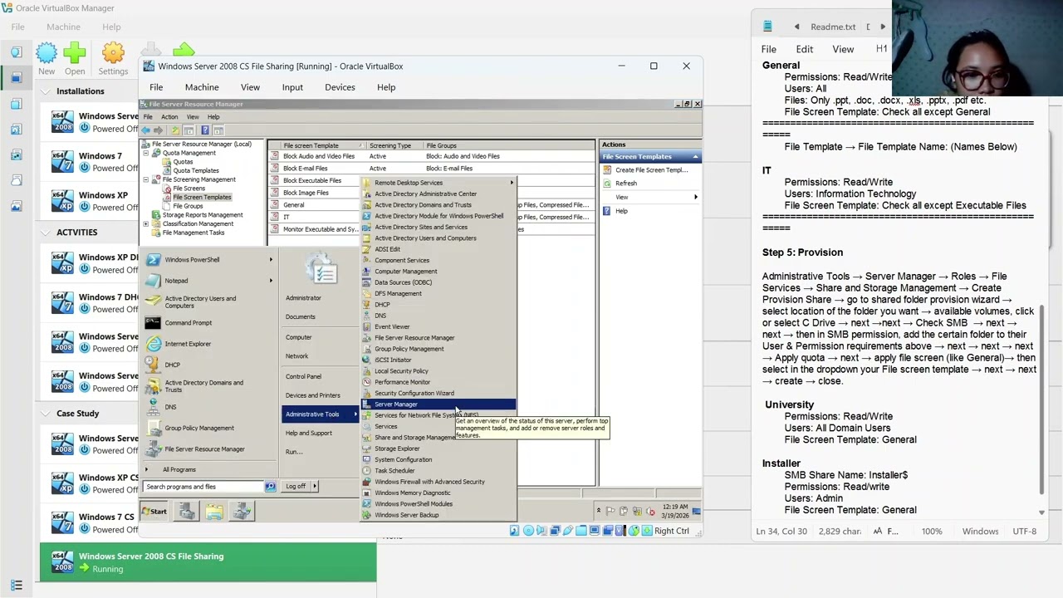Viewport: 1063px width, 598px height.
Task: Click Help in the Actions pane
Action: (x=621, y=211)
